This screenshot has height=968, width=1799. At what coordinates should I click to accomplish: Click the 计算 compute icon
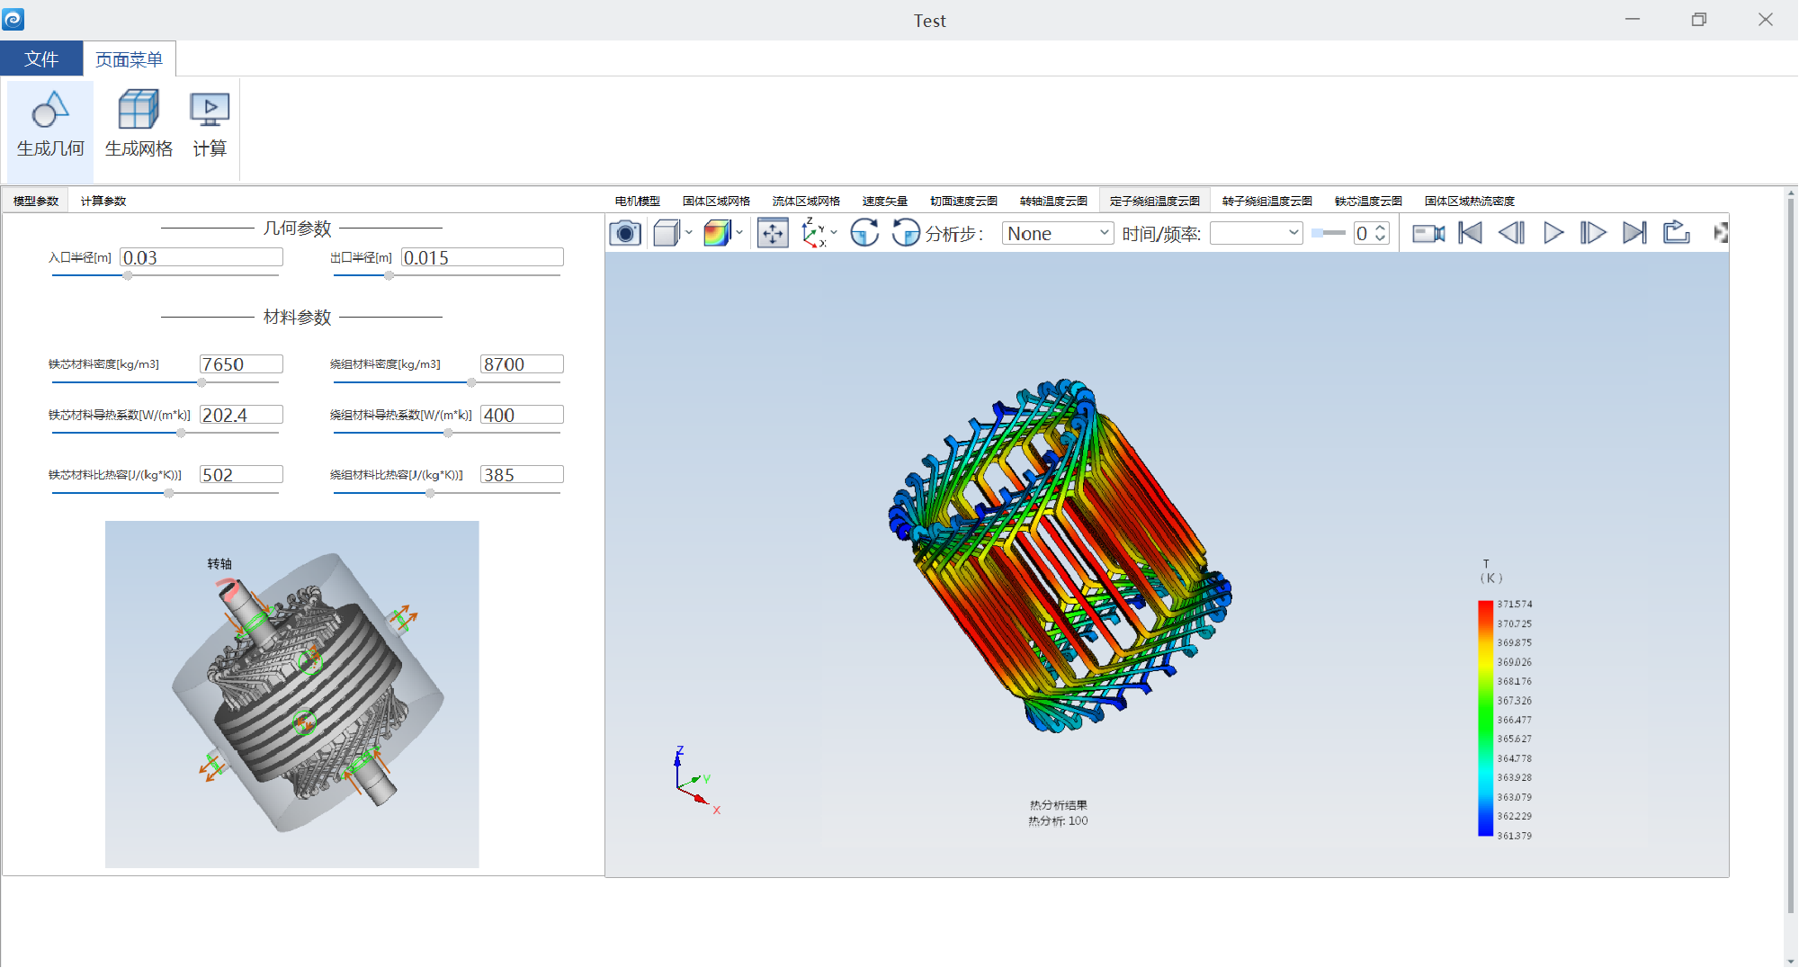click(x=210, y=110)
